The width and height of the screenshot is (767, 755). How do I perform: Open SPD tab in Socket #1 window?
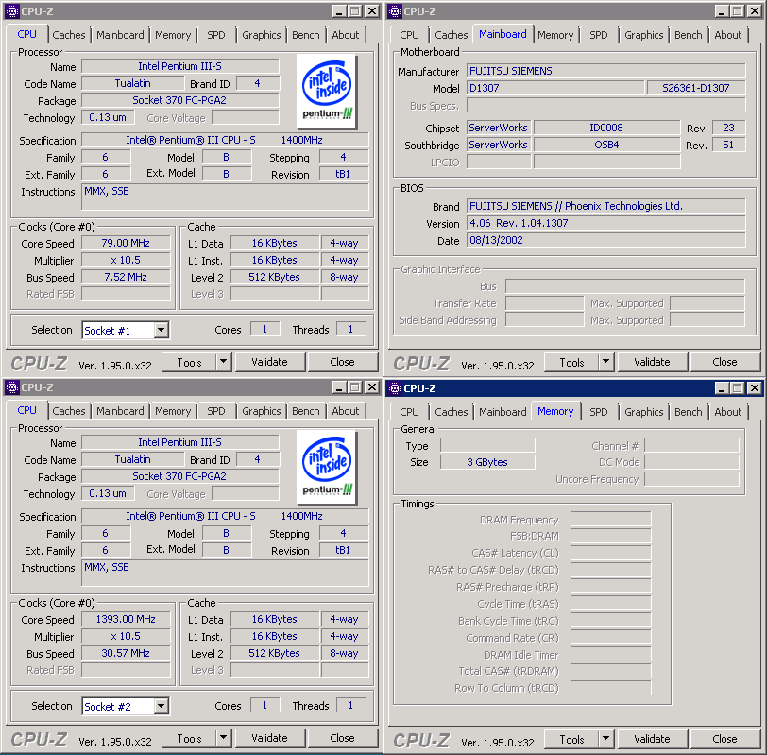point(216,35)
